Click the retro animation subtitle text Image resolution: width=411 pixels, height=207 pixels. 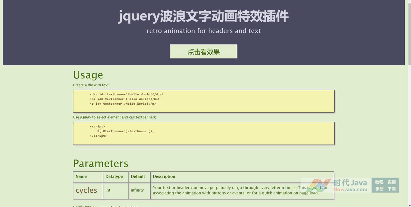point(204,31)
